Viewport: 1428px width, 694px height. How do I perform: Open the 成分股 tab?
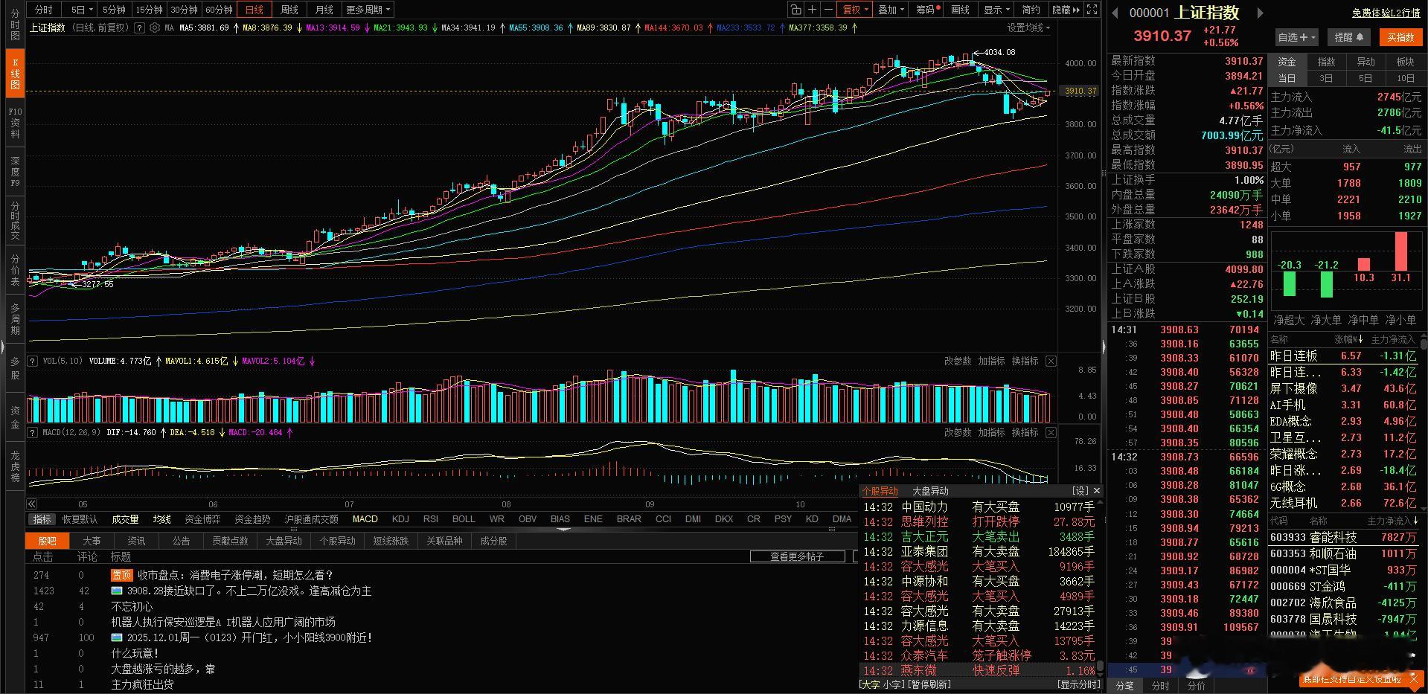[x=493, y=541]
